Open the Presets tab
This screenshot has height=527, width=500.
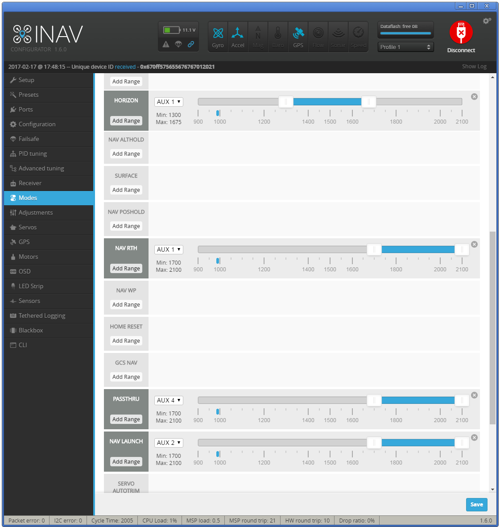point(49,95)
